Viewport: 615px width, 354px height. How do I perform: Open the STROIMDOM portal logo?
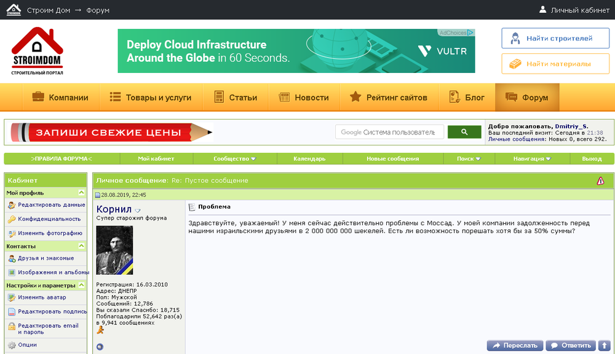pos(38,51)
